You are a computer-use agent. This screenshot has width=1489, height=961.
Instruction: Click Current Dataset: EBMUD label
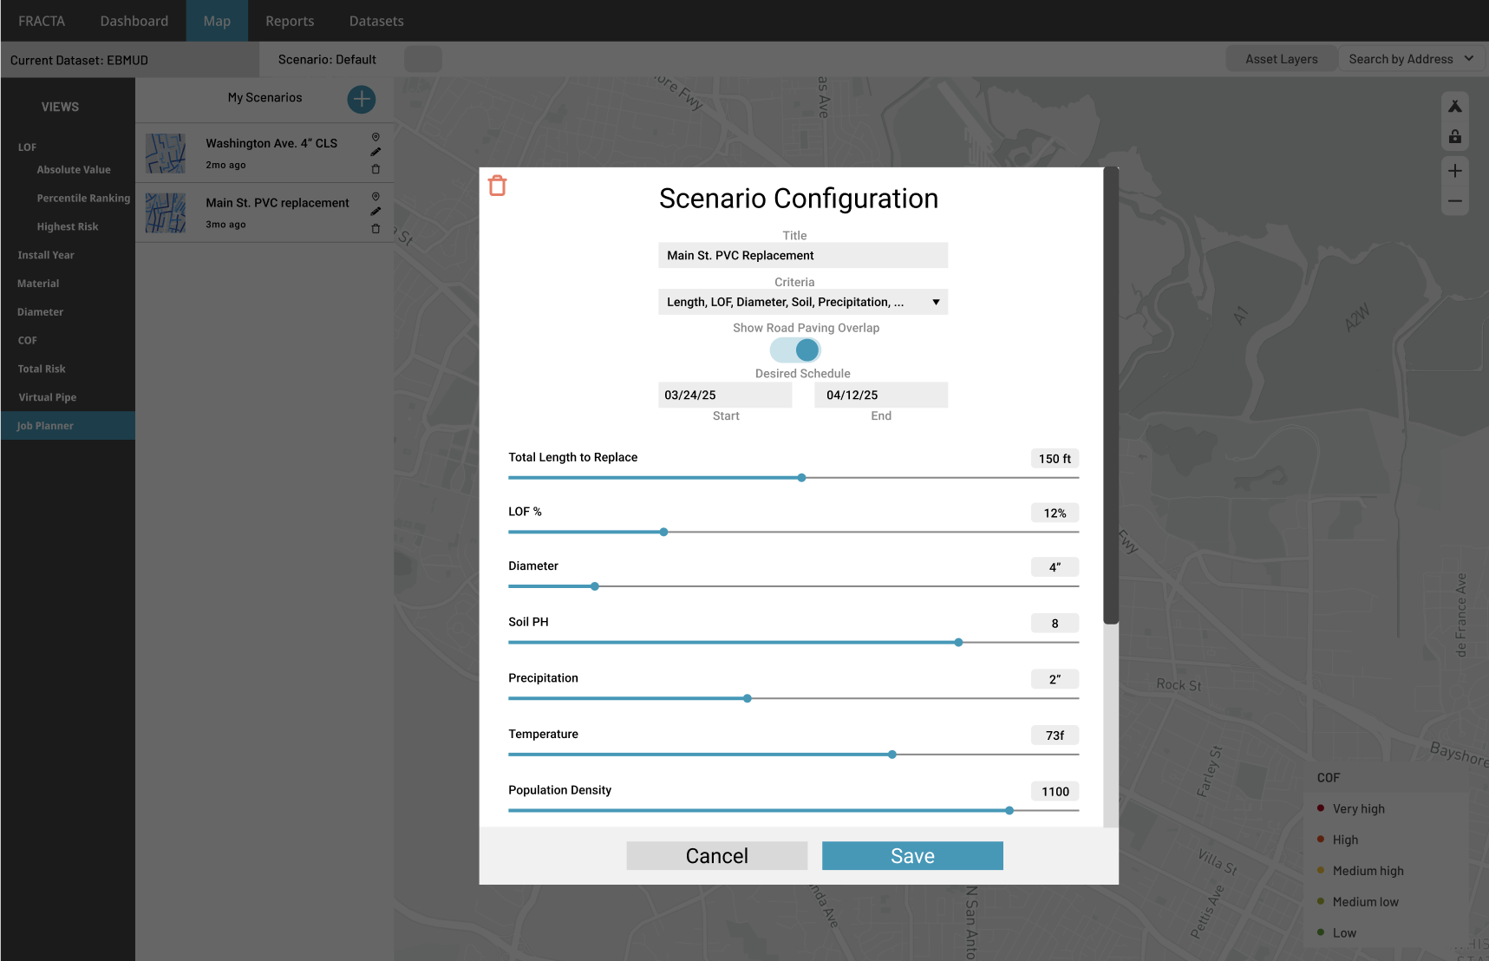click(x=79, y=60)
